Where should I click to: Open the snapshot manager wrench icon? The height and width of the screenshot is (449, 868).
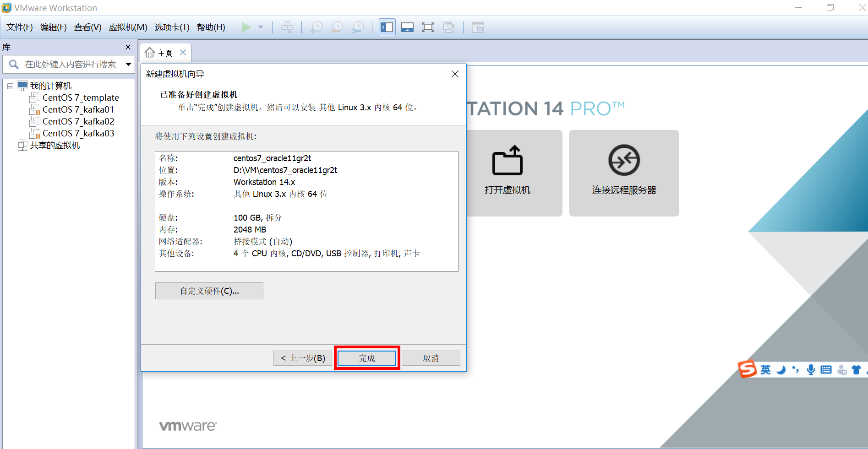pyautogui.click(x=358, y=27)
